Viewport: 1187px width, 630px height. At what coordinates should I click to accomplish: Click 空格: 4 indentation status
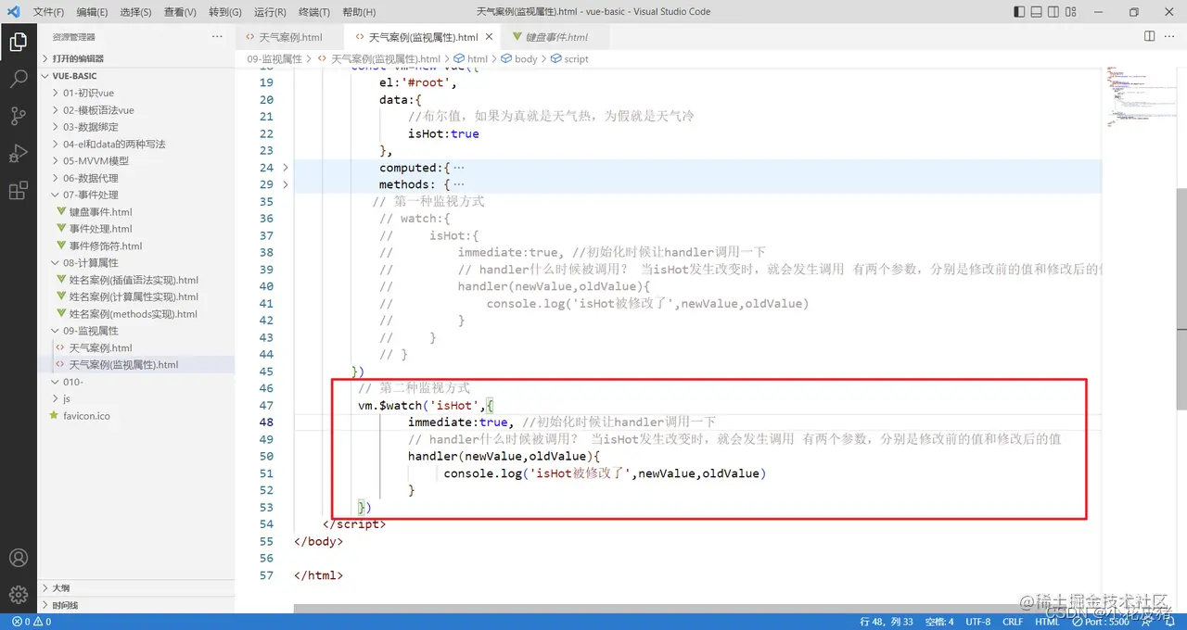click(938, 622)
